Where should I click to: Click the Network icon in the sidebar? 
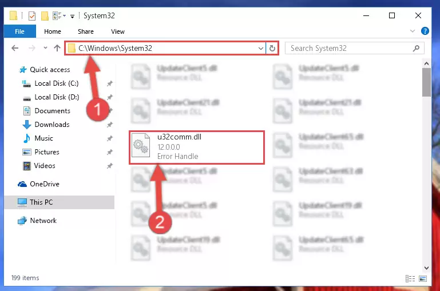coord(22,221)
